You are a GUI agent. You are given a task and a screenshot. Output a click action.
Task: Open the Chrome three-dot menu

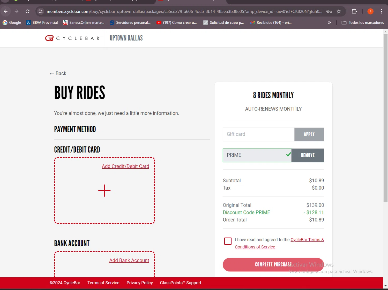[381, 11]
